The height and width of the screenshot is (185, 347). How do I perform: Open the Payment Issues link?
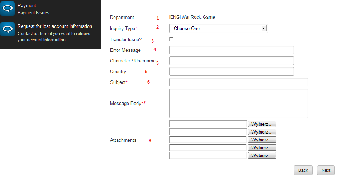[x=33, y=13]
